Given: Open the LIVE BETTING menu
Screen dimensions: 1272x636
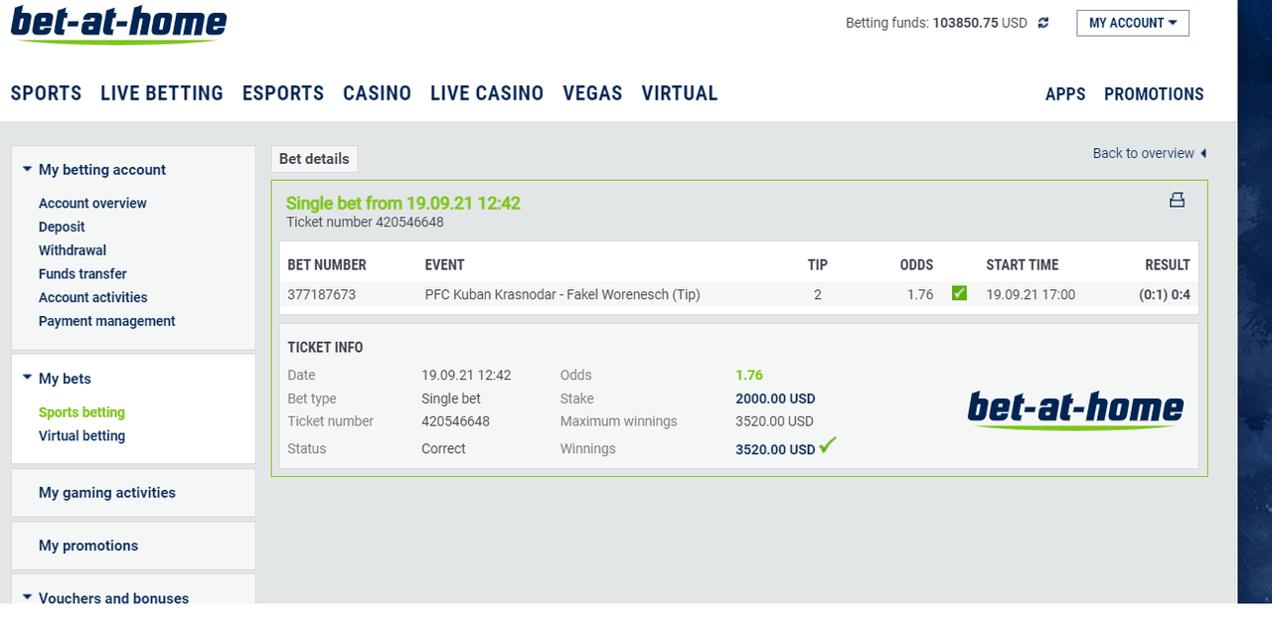Looking at the screenshot, I should pos(162,93).
